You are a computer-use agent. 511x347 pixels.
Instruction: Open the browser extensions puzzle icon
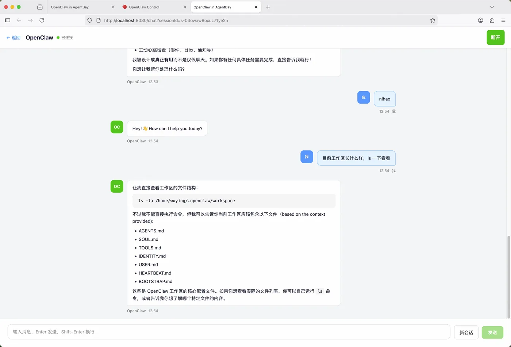click(492, 20)
